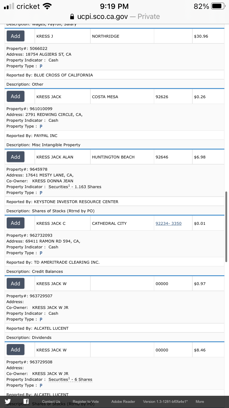
Task: Add the KRESS J Northridge property
Action: click(x=16, y=36)
